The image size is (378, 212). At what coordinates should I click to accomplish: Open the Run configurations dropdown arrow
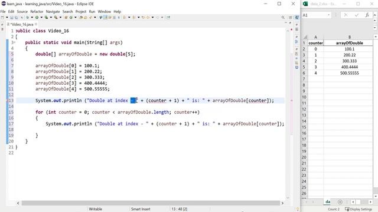[x=41, y=18]
